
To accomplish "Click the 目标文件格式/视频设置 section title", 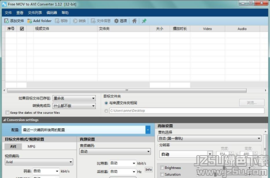I will point(25,139).
